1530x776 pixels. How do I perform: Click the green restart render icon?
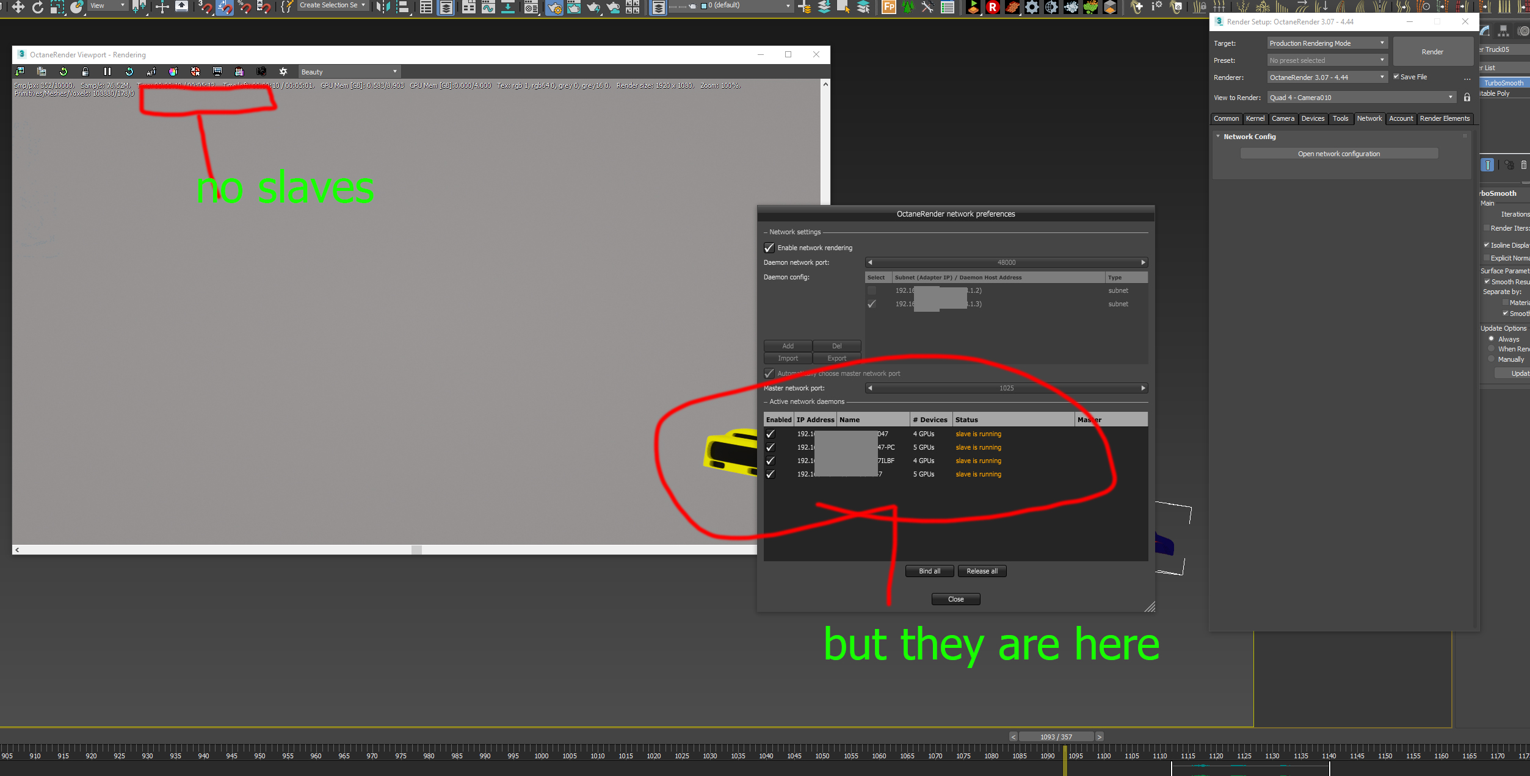click(63, 71)
